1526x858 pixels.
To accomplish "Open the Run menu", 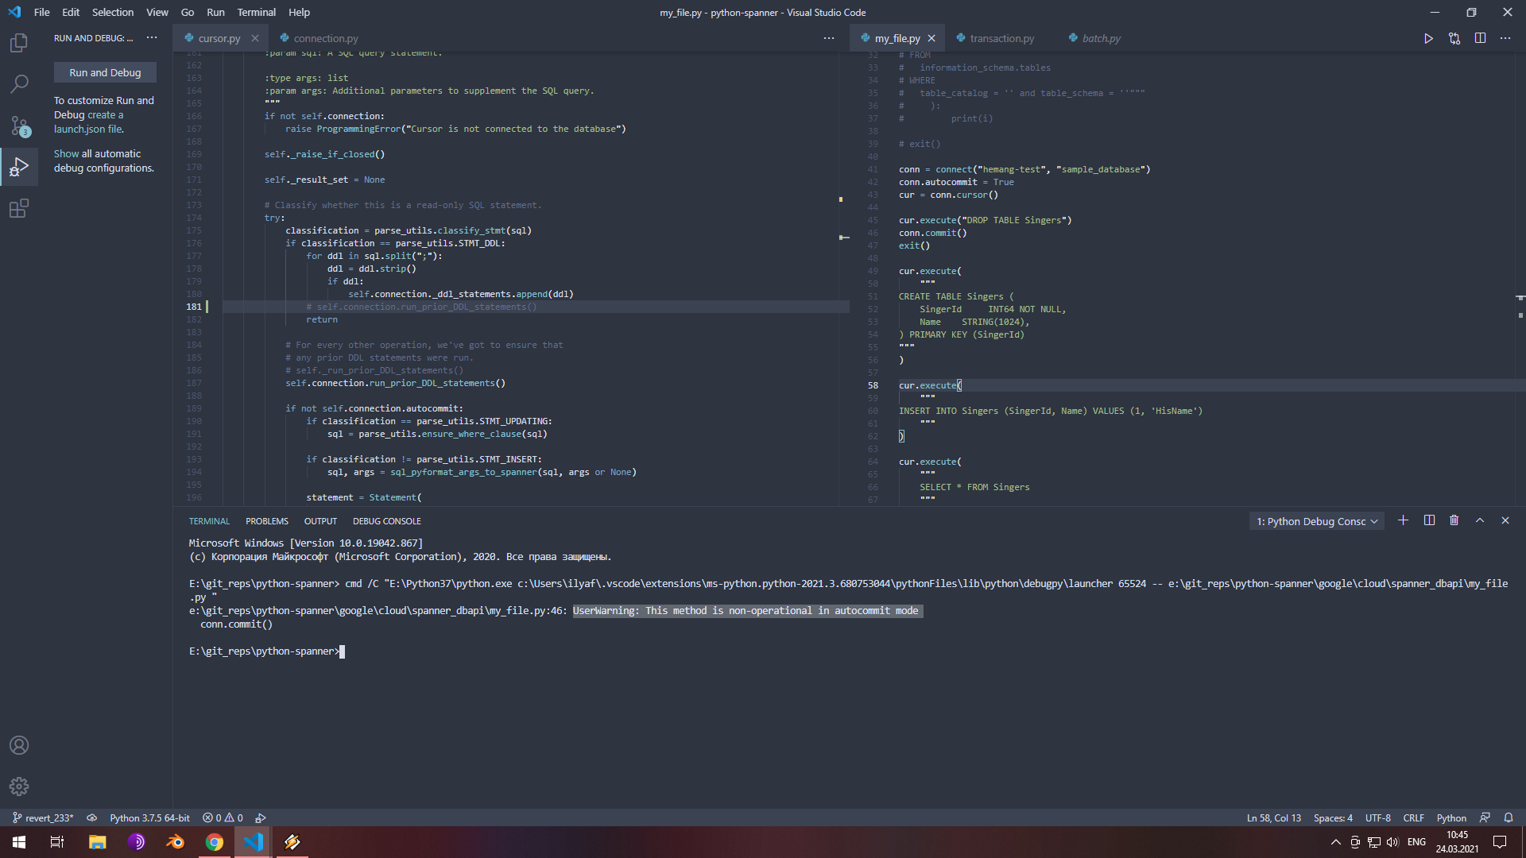I will [x=215, y=12].
